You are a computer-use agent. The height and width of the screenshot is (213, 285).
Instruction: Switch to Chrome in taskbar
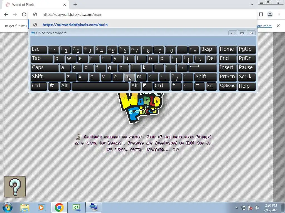tap(59, 207)
